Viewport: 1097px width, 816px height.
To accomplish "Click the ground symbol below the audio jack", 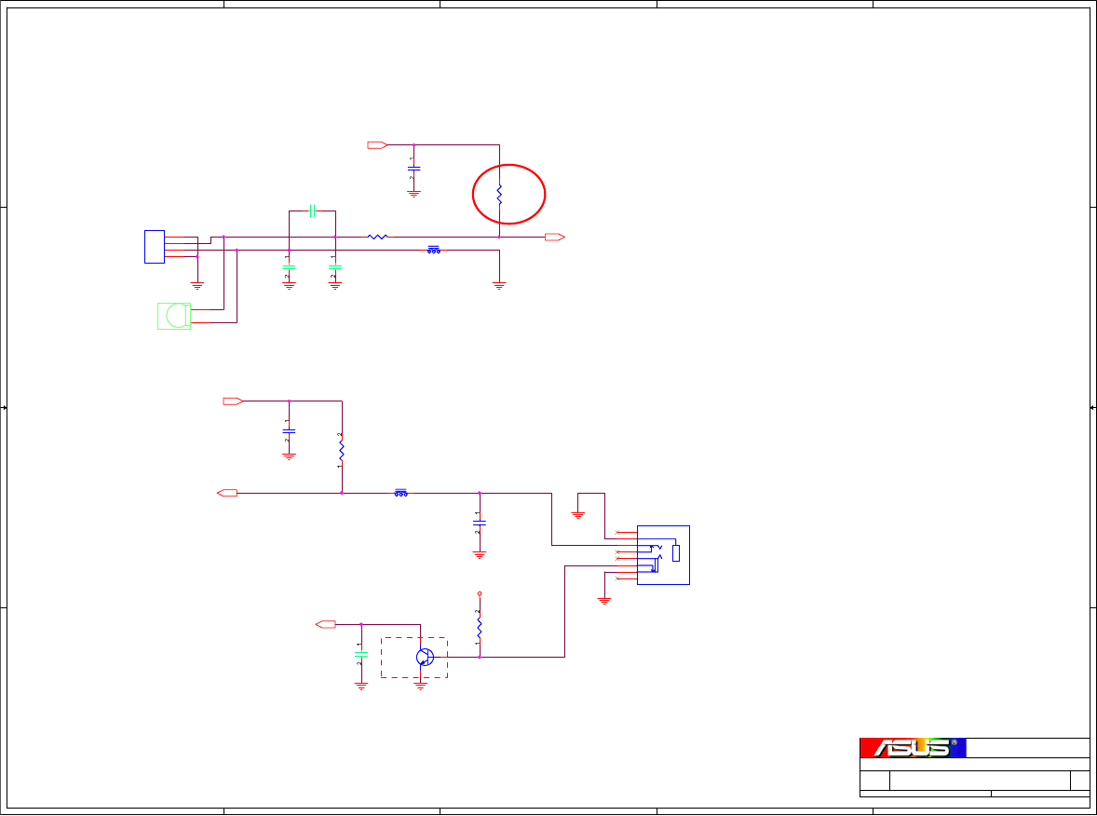I will coord(604,601).
